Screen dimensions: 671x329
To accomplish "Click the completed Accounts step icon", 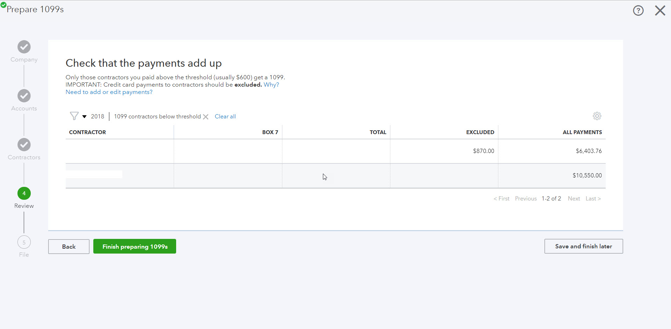I will [24, 95].
